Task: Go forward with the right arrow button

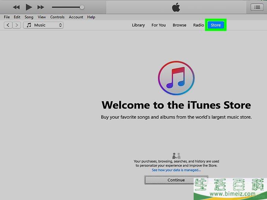Action: (17, 25)
